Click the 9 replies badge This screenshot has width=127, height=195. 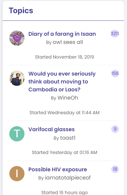tap(115, 129)
